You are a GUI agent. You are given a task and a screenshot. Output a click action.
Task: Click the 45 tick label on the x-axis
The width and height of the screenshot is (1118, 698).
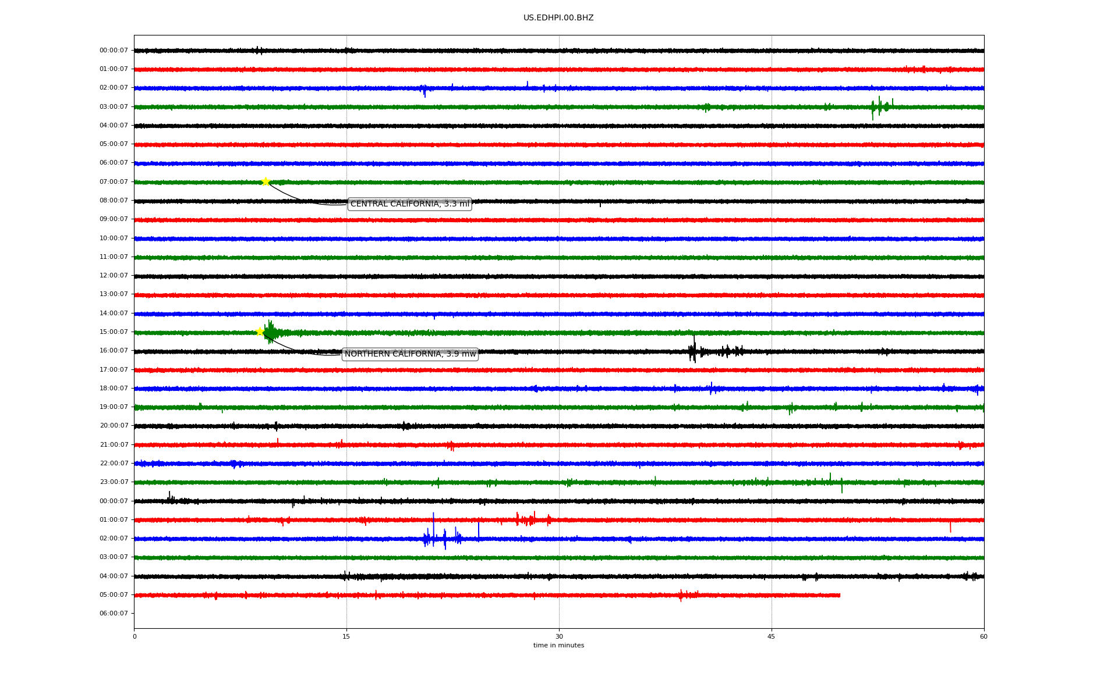click(x=772, y=636)
